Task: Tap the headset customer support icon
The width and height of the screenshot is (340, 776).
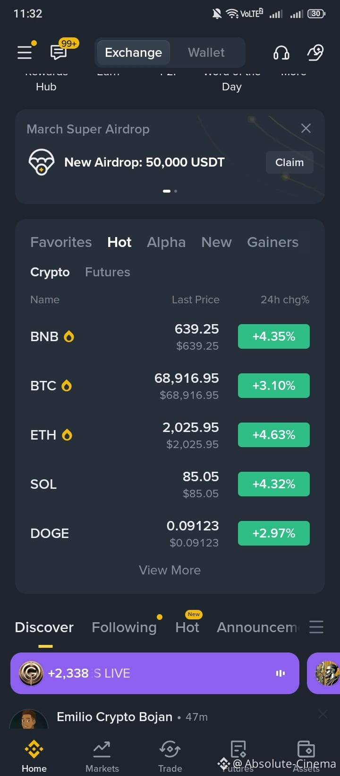Action: tap(281, 53)
